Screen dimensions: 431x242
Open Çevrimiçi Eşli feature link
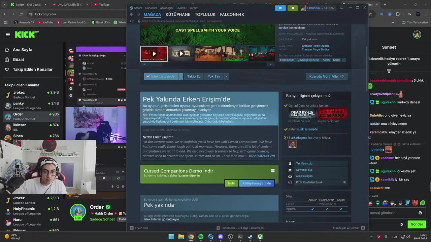(304, 170)
